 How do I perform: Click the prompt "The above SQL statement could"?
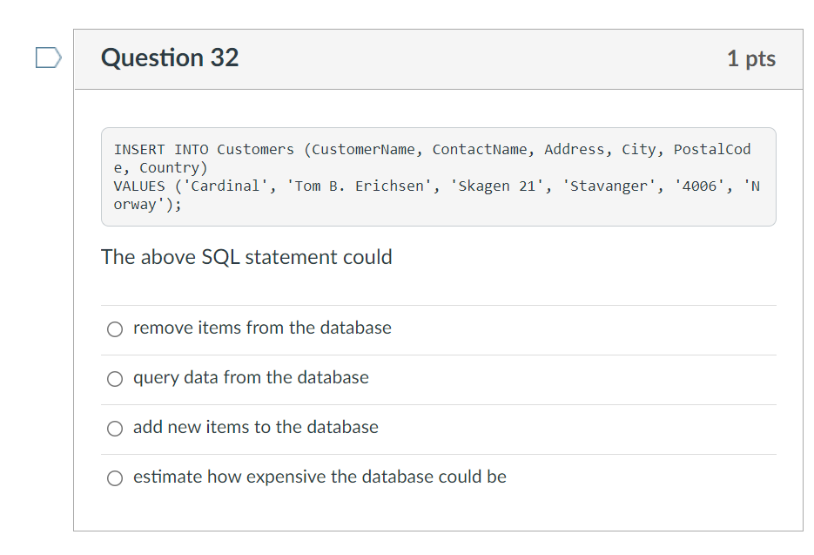point(246,257)
